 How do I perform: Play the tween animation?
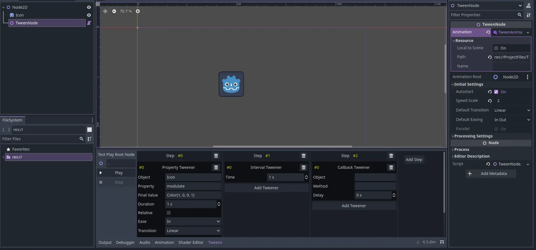(116, 173)
